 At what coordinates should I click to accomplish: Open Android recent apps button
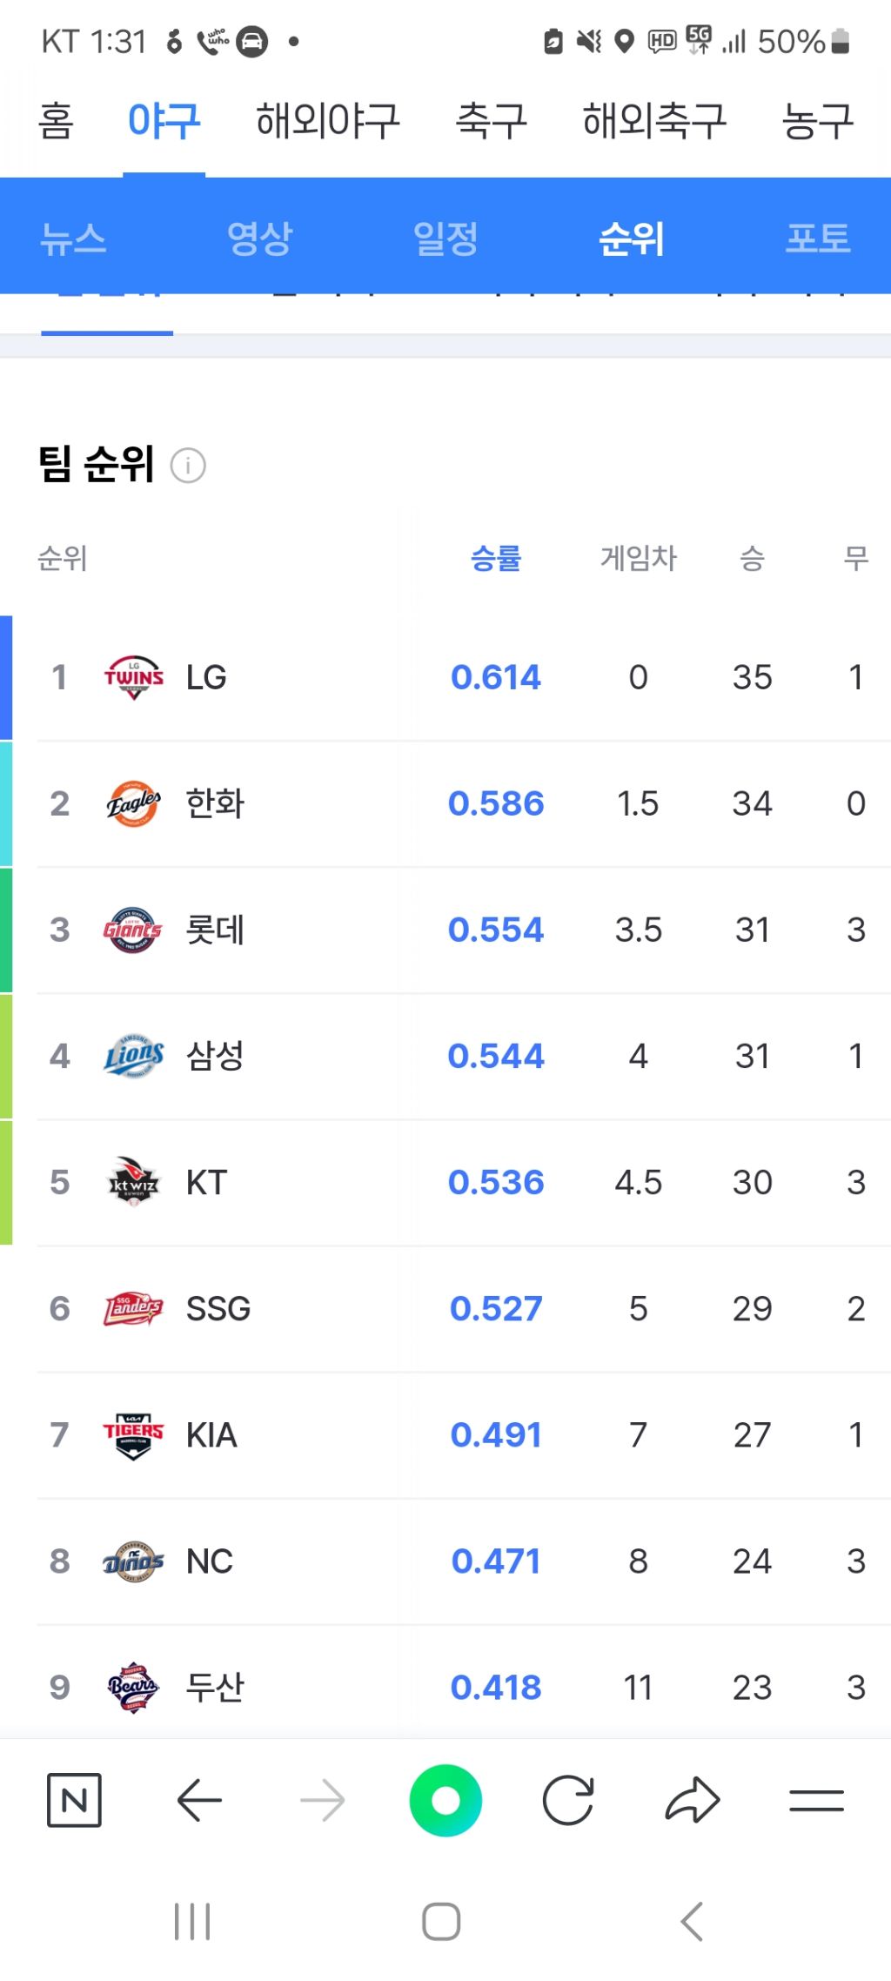tap(192, 1921)
